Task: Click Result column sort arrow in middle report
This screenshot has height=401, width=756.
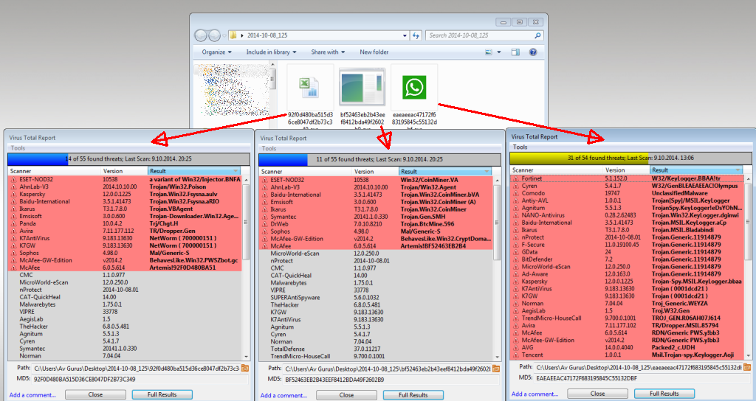Action: 487,171
